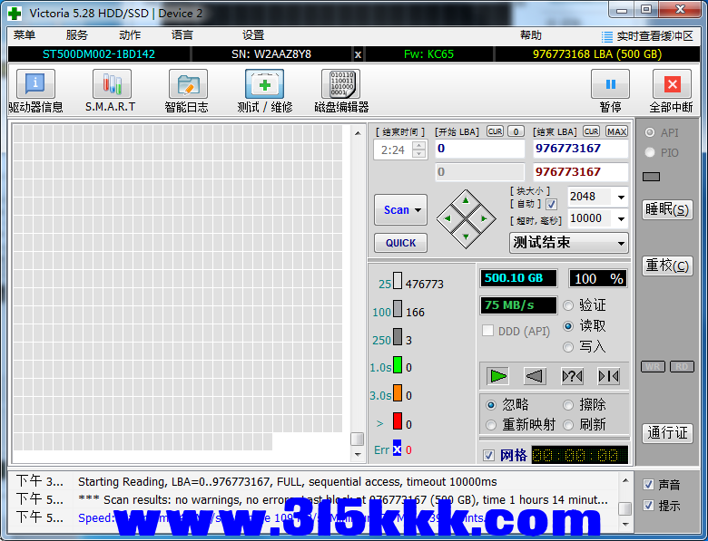Image resolution: width=708 pixels, height=541 pixels.
Task: Open the 磁盘编辑器 disk editor icon
Action: point(340,84)
